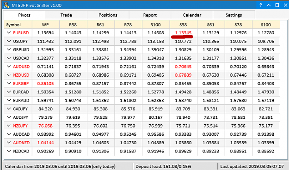
Task: Click the S61 column header
Action: coord(211,24)
